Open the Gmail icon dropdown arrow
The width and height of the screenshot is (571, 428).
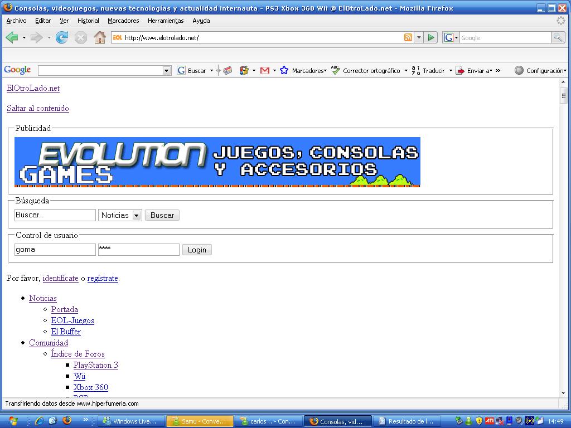tap(274, 71)
